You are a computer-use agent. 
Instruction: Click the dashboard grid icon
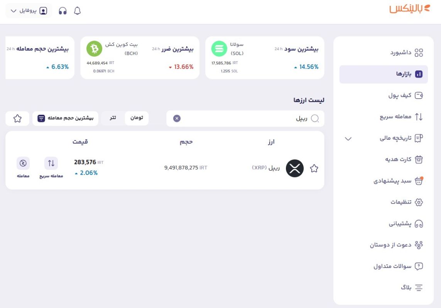coord(419,52)
